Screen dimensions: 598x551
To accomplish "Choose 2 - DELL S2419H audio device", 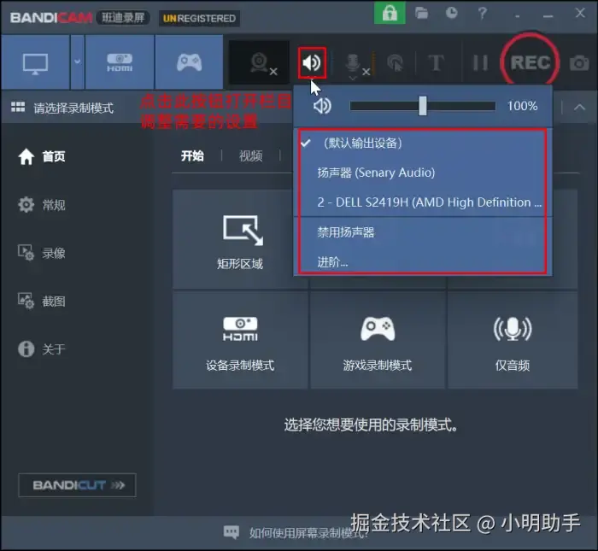I will 423,202.
